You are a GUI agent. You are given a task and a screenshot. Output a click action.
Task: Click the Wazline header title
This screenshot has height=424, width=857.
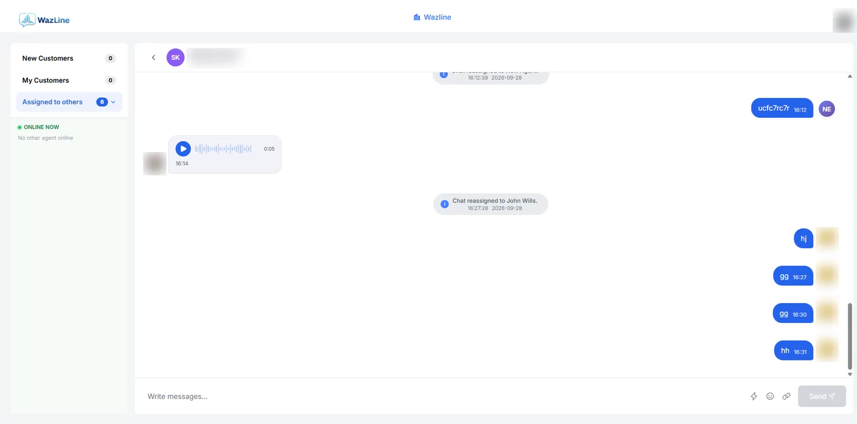[x=438, y=17]
